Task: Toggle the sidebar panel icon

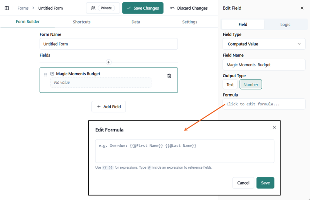Action: pos(7,8)
